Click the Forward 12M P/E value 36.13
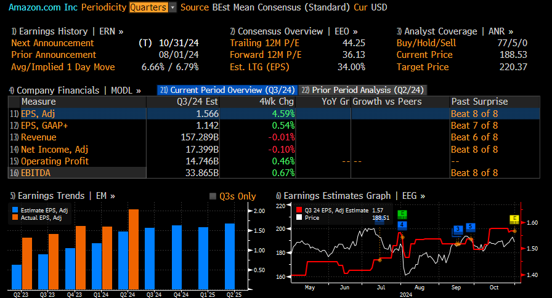The image size is (552, 298). (x=354, y=55)
